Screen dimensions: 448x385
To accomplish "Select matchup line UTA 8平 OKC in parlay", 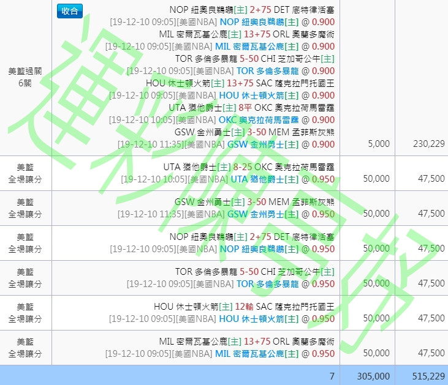I will [x=252, y=108].
